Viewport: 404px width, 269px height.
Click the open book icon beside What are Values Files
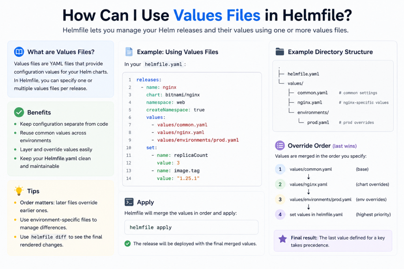(x=19, y=52)
